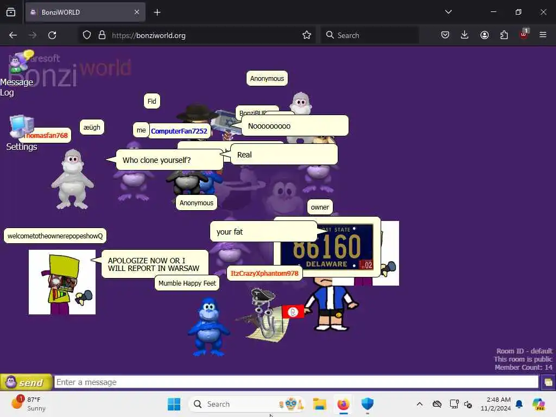Open the tracking protection shield icon
Image resolution: width=556 pixels, height=417 pixels.
[x=87, y=35]
